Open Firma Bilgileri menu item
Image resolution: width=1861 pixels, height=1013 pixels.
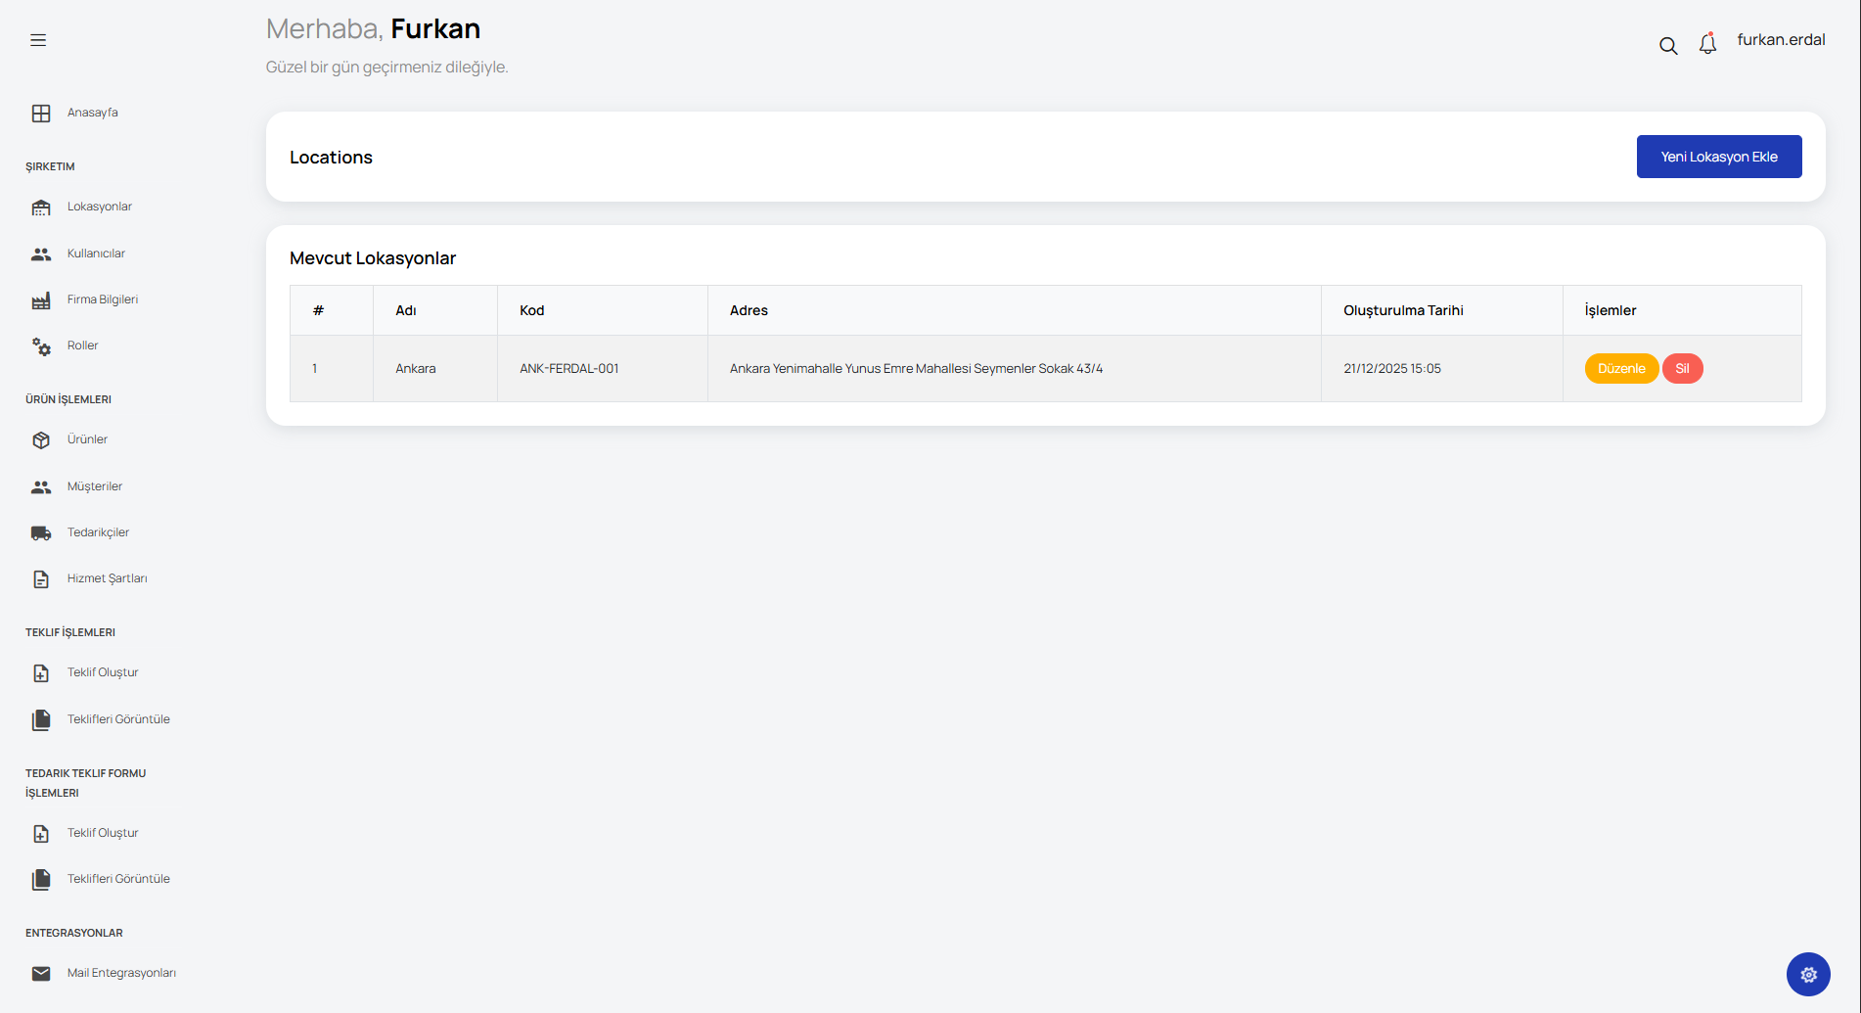[x=103, y=299]
